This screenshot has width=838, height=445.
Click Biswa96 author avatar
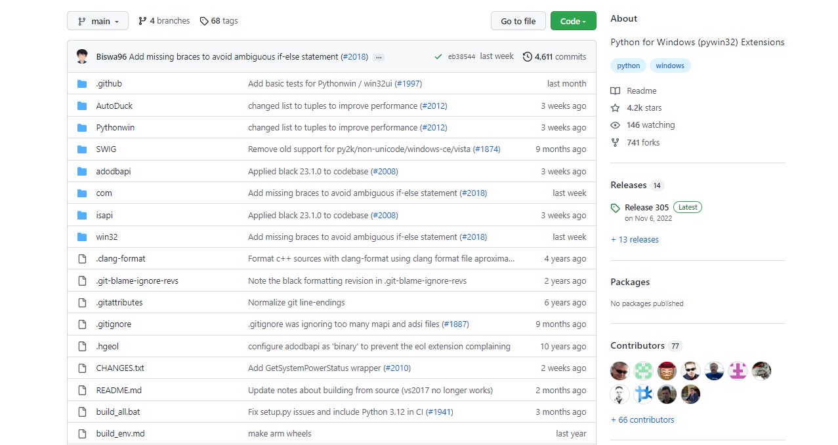[x=82, y=57]
